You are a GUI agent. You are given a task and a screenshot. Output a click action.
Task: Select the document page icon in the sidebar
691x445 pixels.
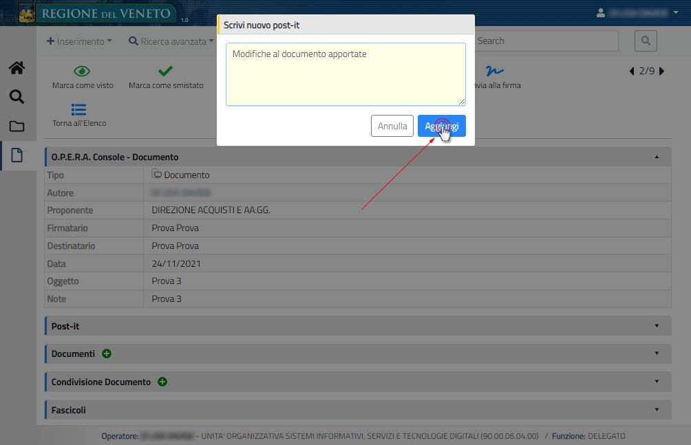point(17,155)
